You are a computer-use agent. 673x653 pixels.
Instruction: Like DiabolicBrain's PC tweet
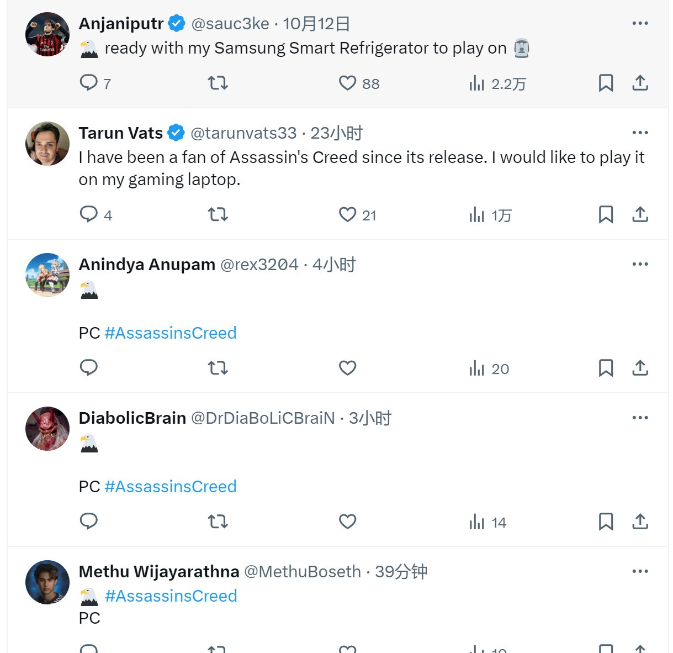click(x=348, y=522)
